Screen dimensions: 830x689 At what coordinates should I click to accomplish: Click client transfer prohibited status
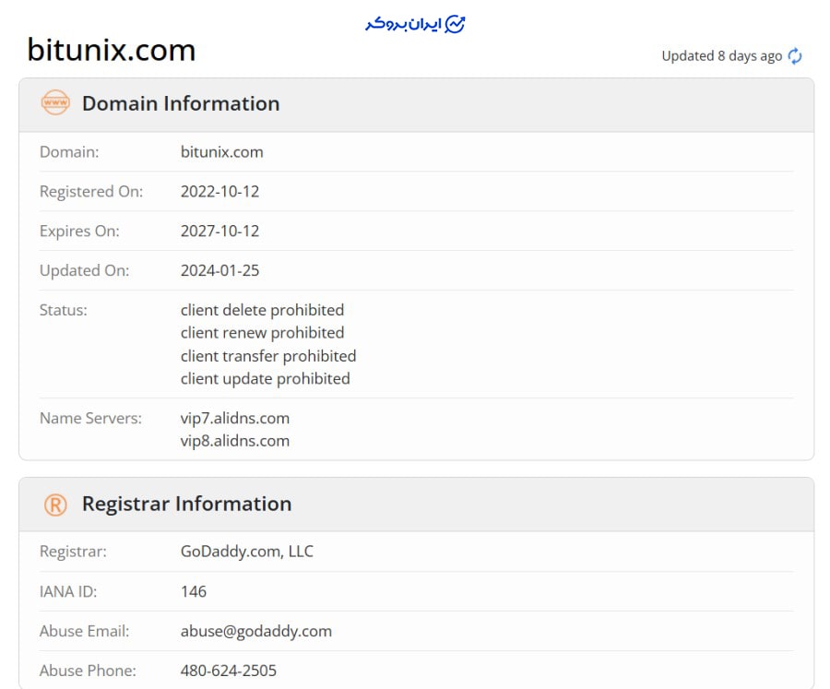coord(268,356)
